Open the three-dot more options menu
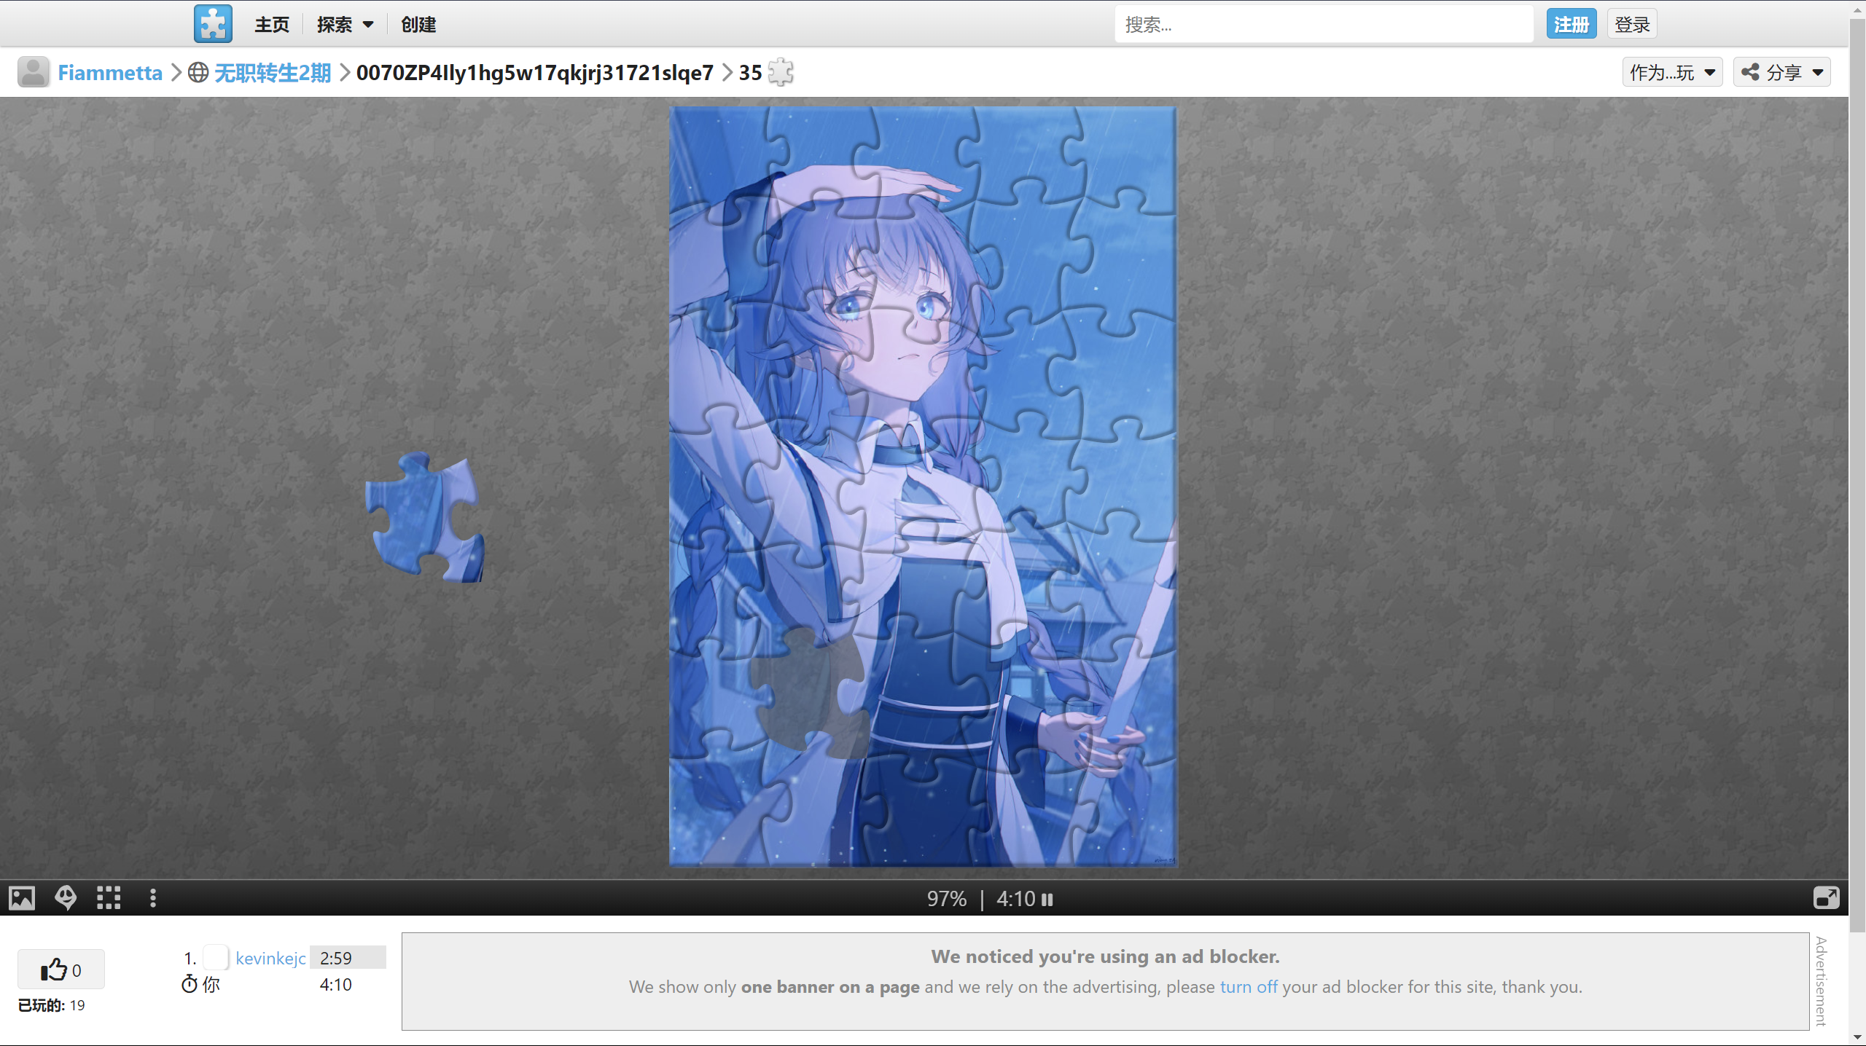This screenshot has width=1866, height=1046. point(152,898)
